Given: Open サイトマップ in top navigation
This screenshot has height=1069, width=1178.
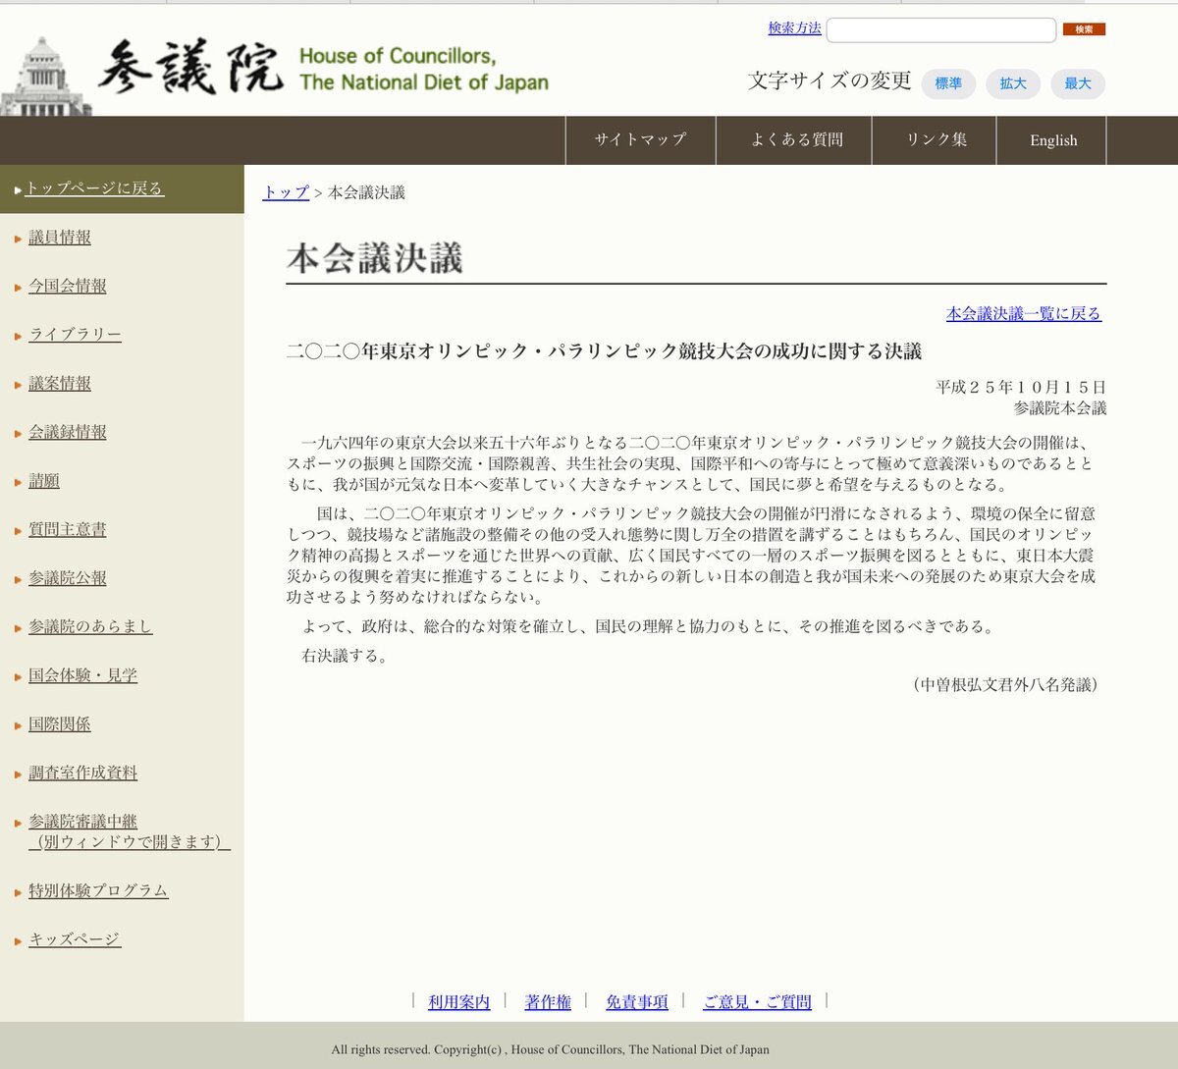Looking at the screenshot, I should (640, 140).
